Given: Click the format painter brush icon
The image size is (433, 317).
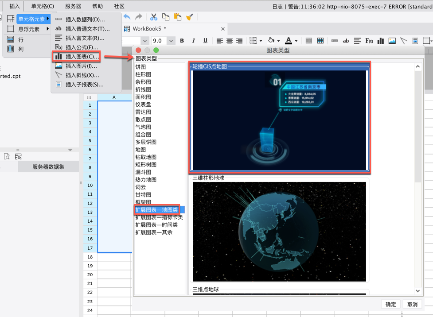Looking at the screenshot, I should pos(190,17).
